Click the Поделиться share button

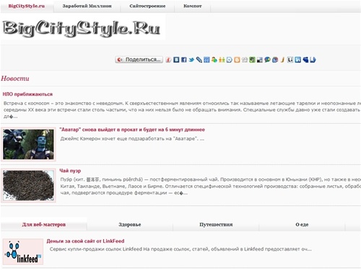point(139,60)
